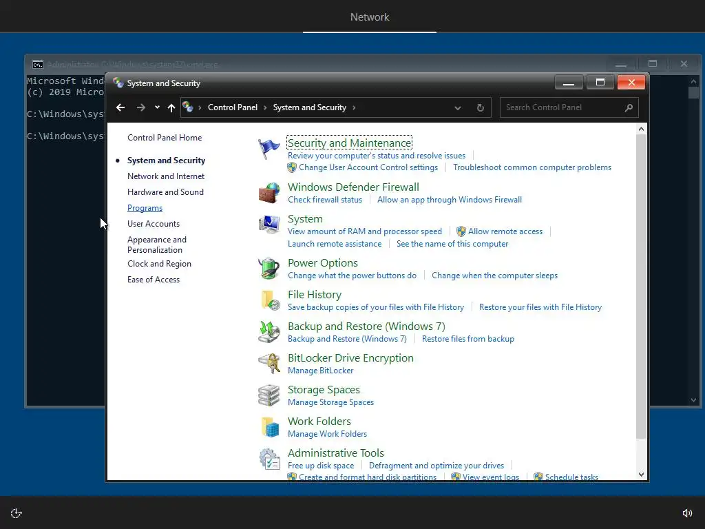Select Network and Internet category

pos(166,176)
